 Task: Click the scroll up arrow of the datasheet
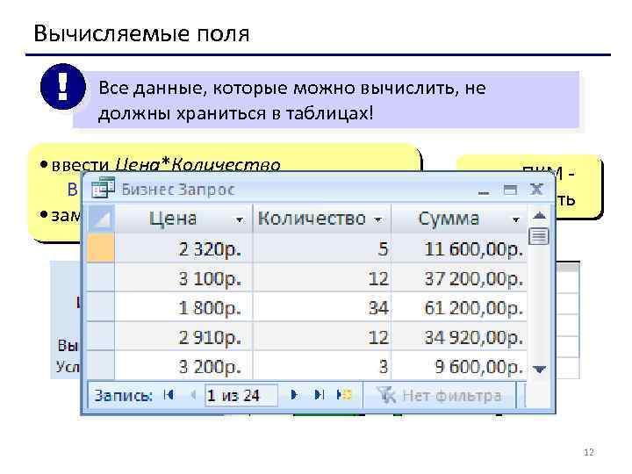tap(539, 216)
